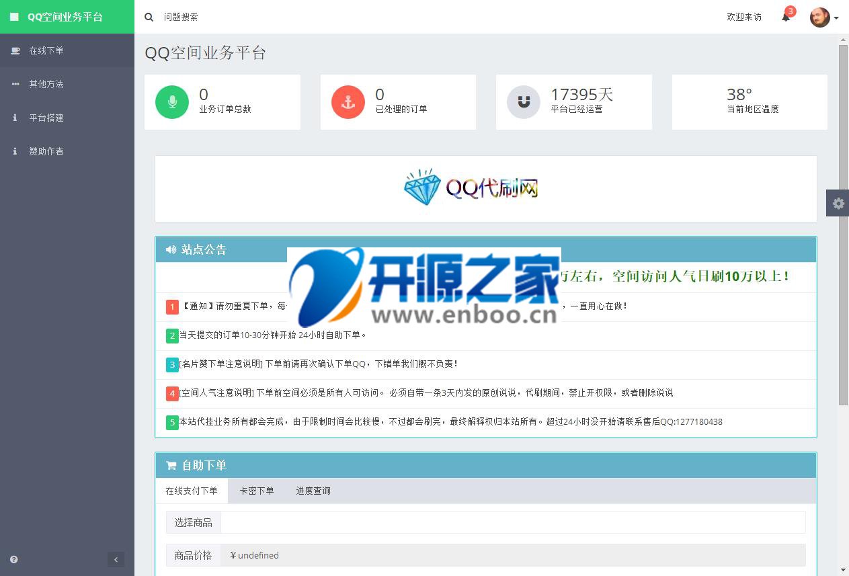Switch to the 卡密下单 tab
Viewport: 849px width, 576px height.
257,491
